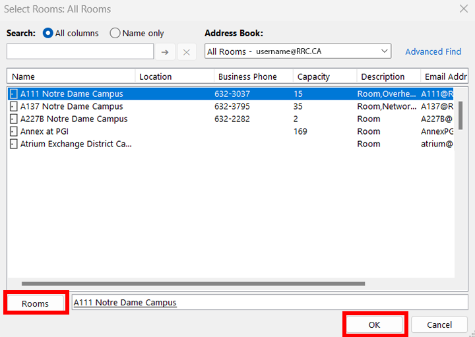Click the A227B Notre Dame Campus room icon

click(x=14, y=119)
